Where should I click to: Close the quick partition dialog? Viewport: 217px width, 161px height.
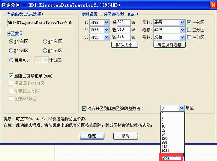coord(213,5)
